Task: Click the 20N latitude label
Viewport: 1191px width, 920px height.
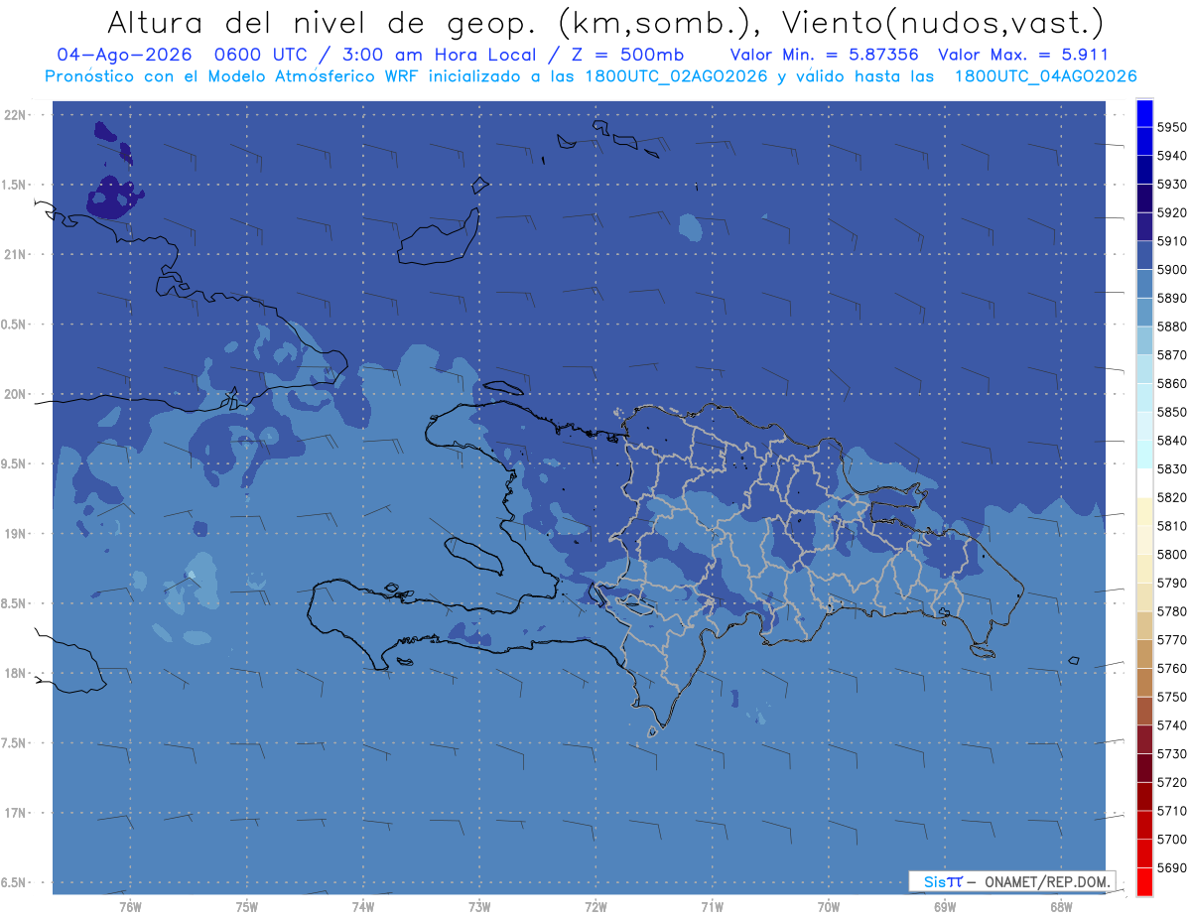Action: click(15, 394)
